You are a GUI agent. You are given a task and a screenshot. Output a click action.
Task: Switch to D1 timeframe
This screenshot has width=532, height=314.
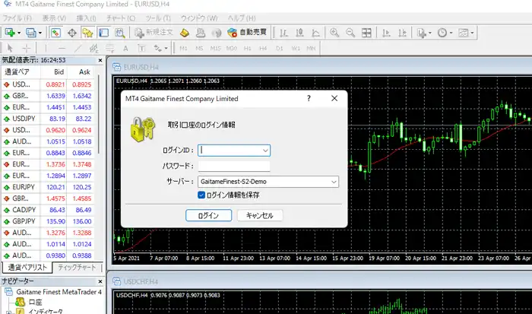pyautogui.click(x=279, y=48)
